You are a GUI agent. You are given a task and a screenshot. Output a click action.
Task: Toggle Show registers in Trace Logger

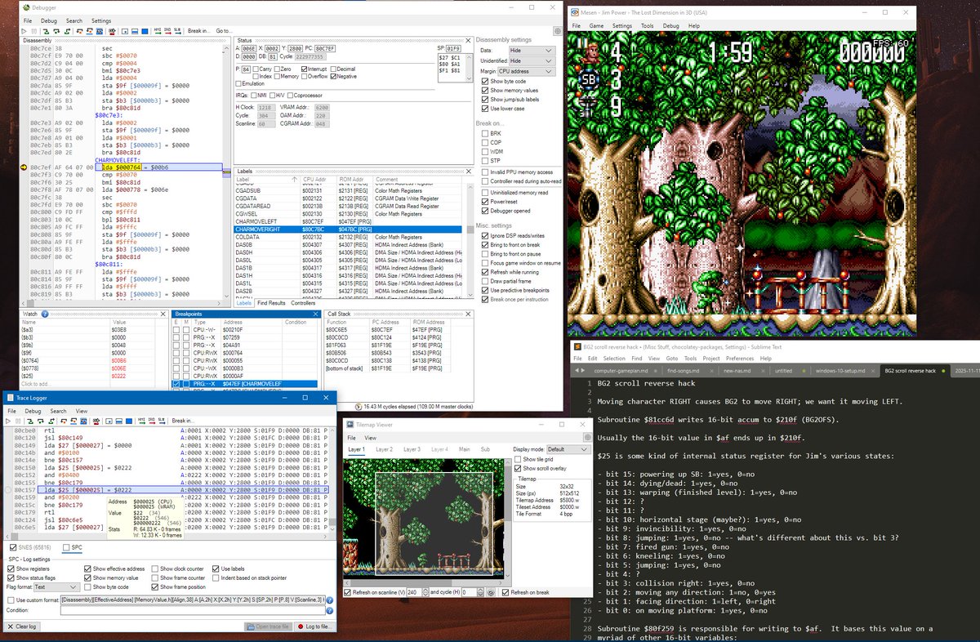(x=28, y=568)
